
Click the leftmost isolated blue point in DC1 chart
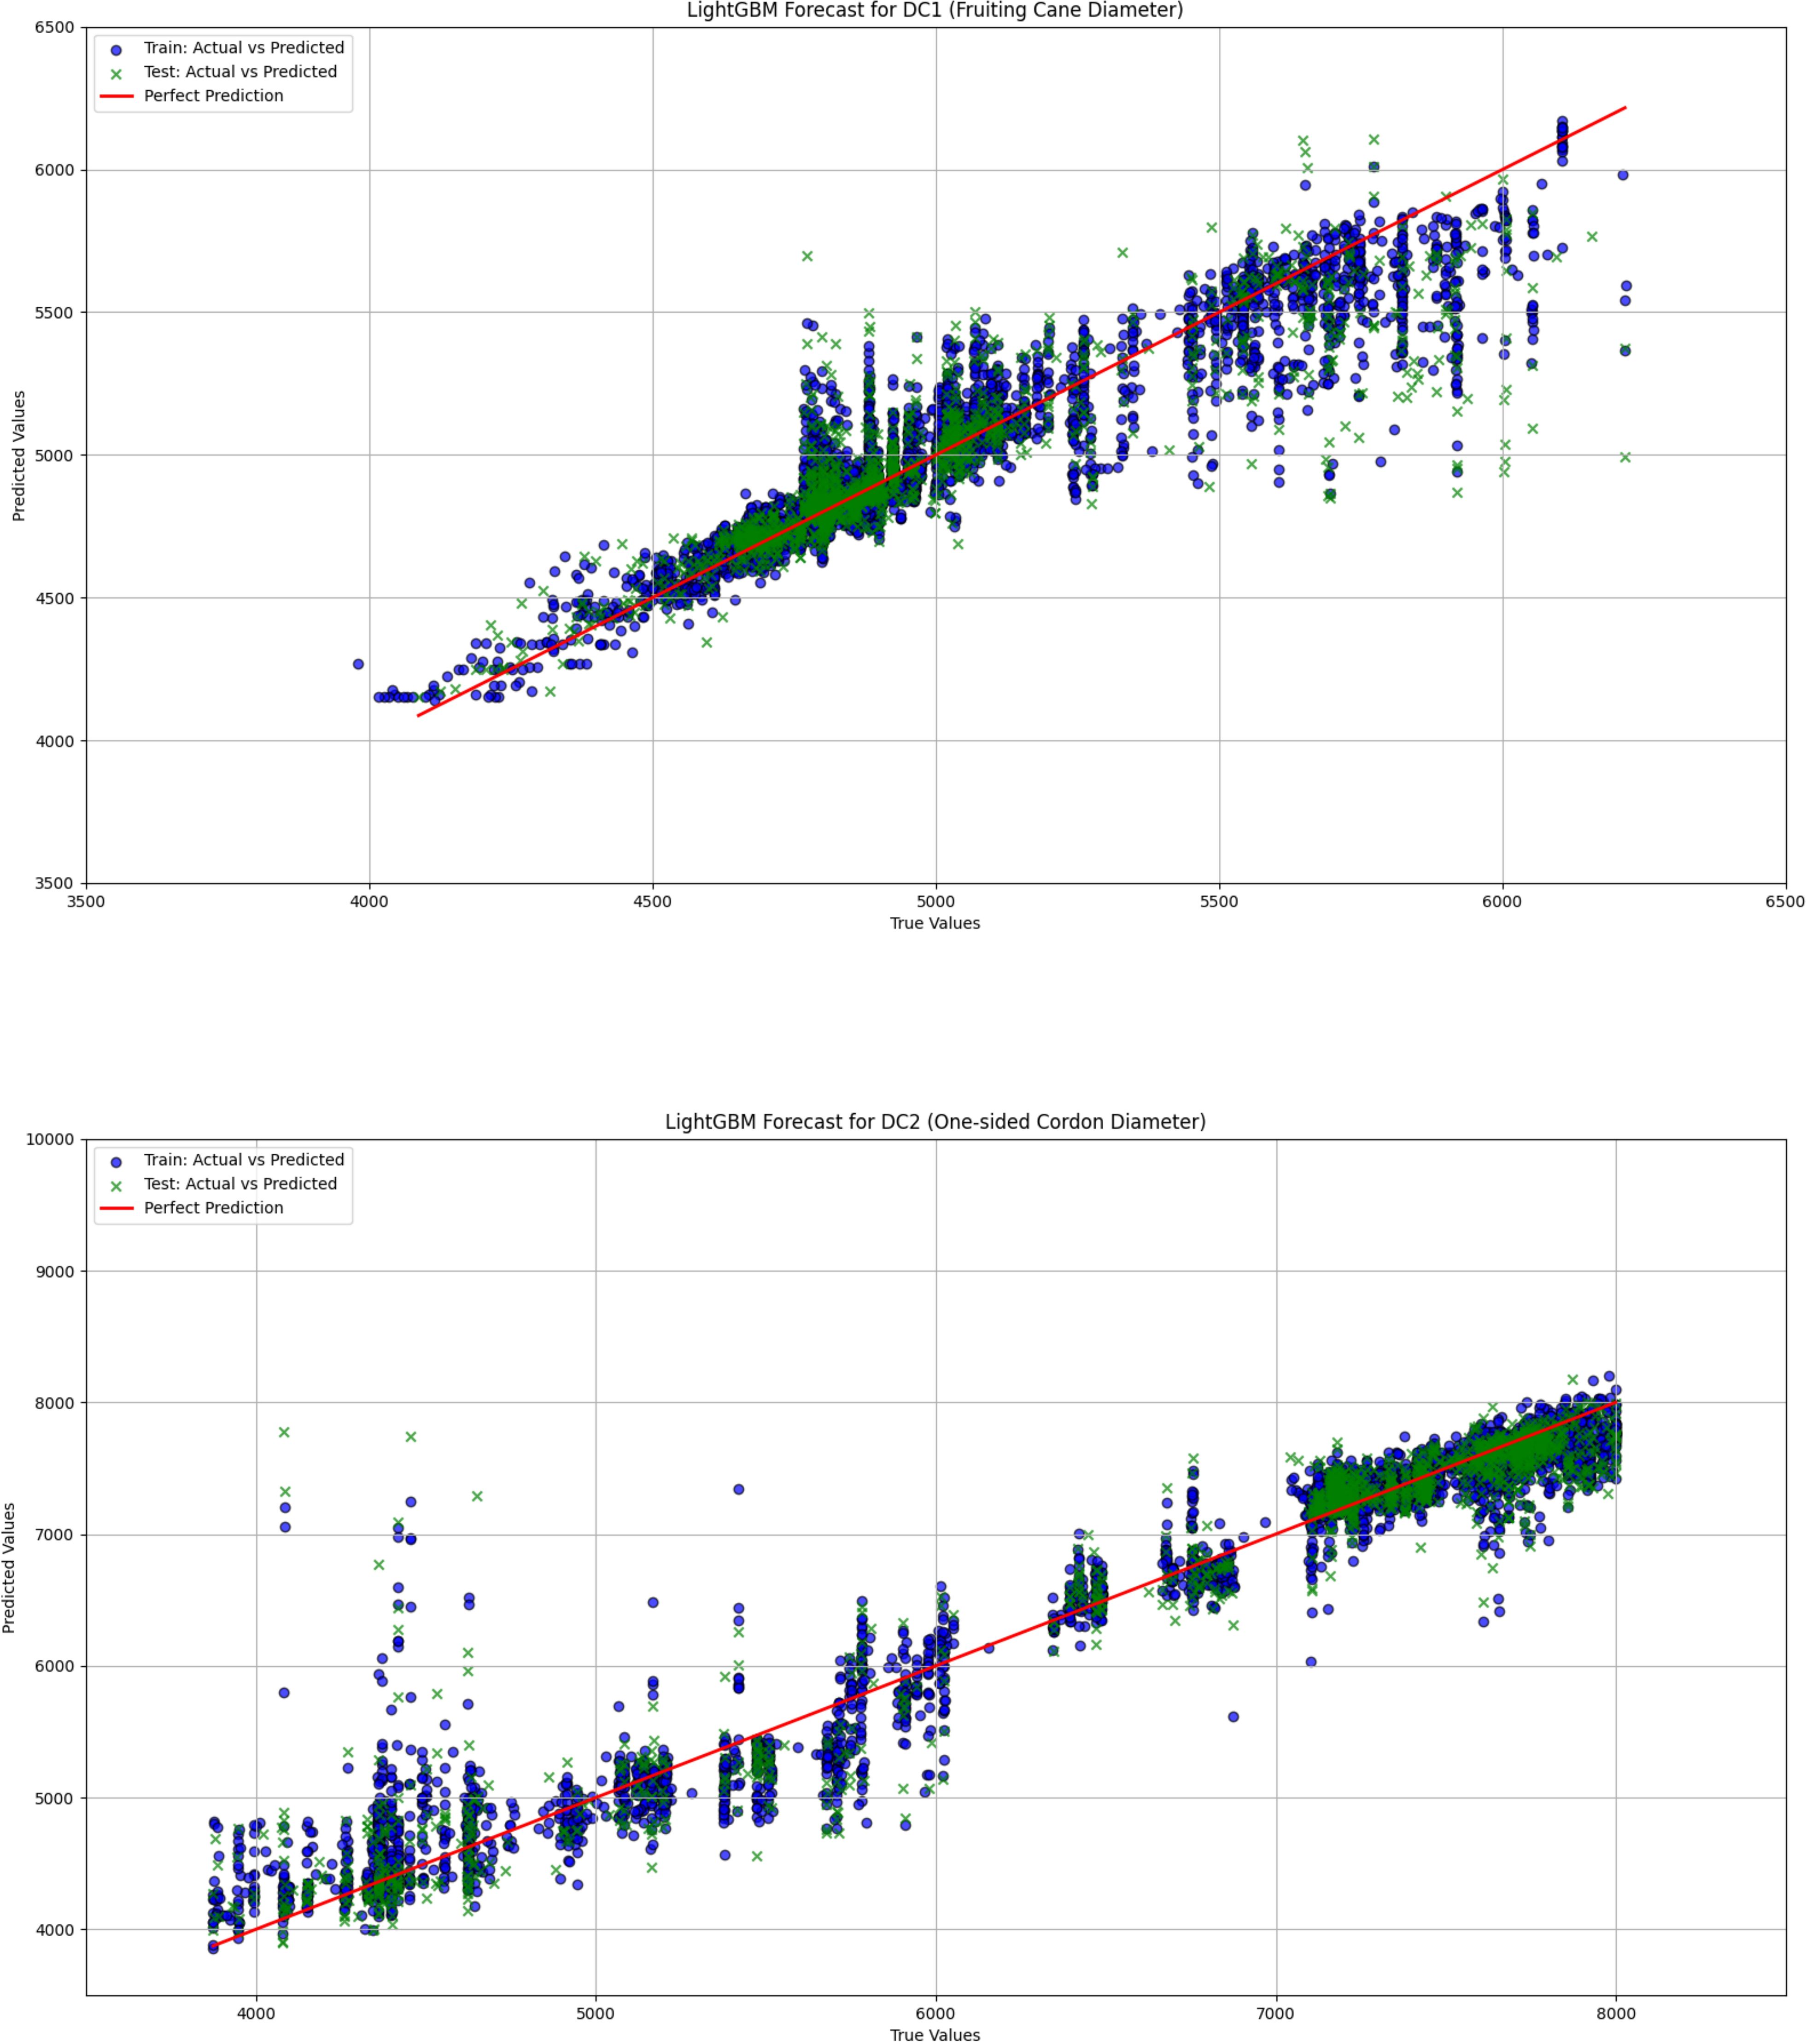click(358, 664)
